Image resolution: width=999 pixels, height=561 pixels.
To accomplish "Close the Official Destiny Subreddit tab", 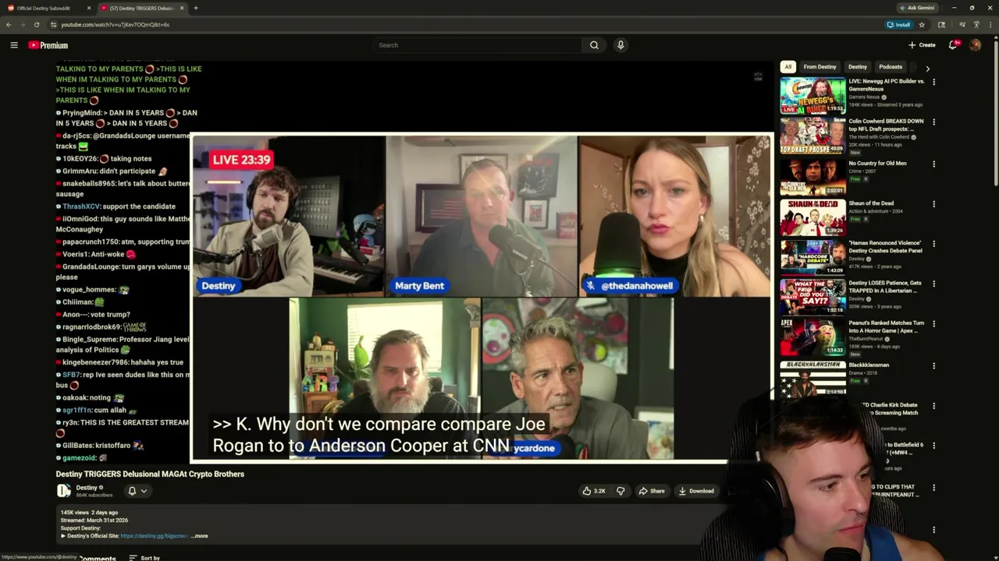I will 89,8.
